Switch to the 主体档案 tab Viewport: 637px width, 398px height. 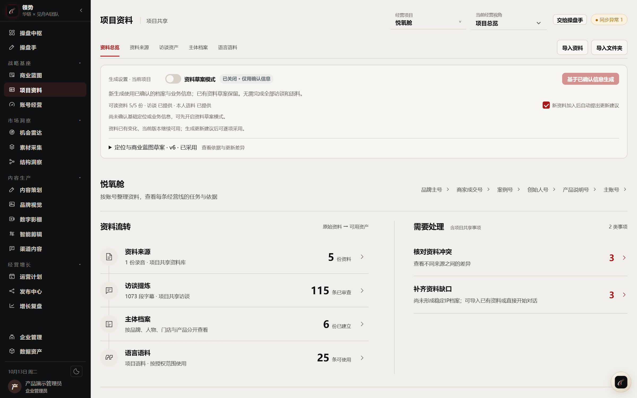click(x=198, y=47)
